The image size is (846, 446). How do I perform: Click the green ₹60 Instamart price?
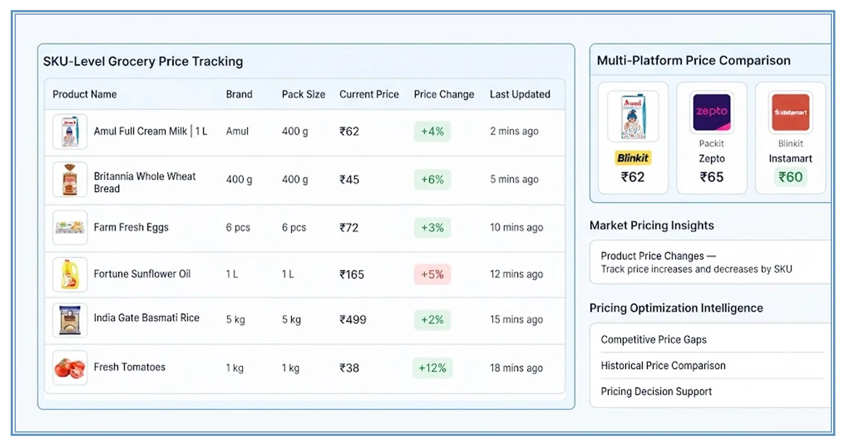[790, 177]
